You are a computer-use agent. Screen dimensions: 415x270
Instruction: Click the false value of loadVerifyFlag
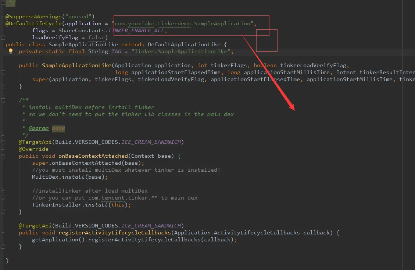96,37
